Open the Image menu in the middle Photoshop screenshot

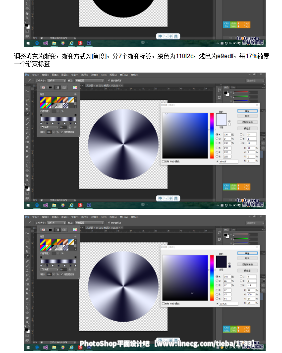click(x=55, y=75)
